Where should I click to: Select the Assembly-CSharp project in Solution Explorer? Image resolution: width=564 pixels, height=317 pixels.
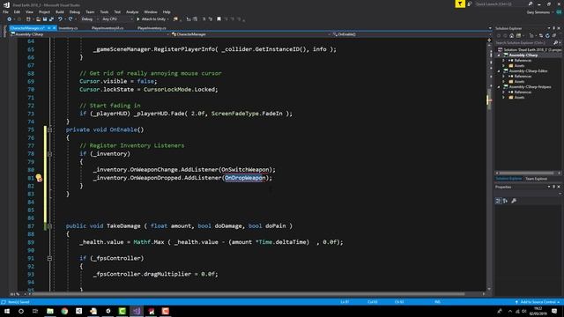click(523, 55)
